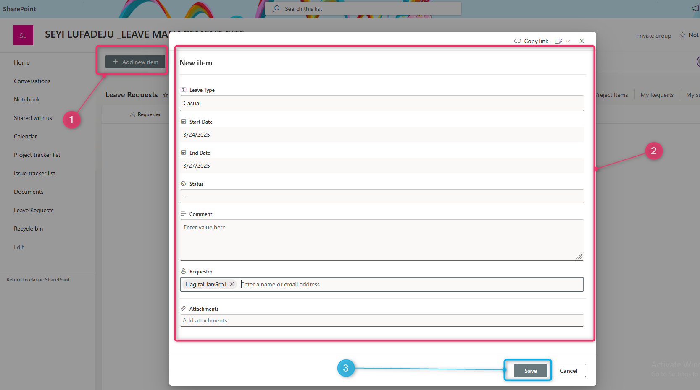Viewport: 700px width, 390px height.
Task: Open Recycle bin
Action: pos(28,229)
